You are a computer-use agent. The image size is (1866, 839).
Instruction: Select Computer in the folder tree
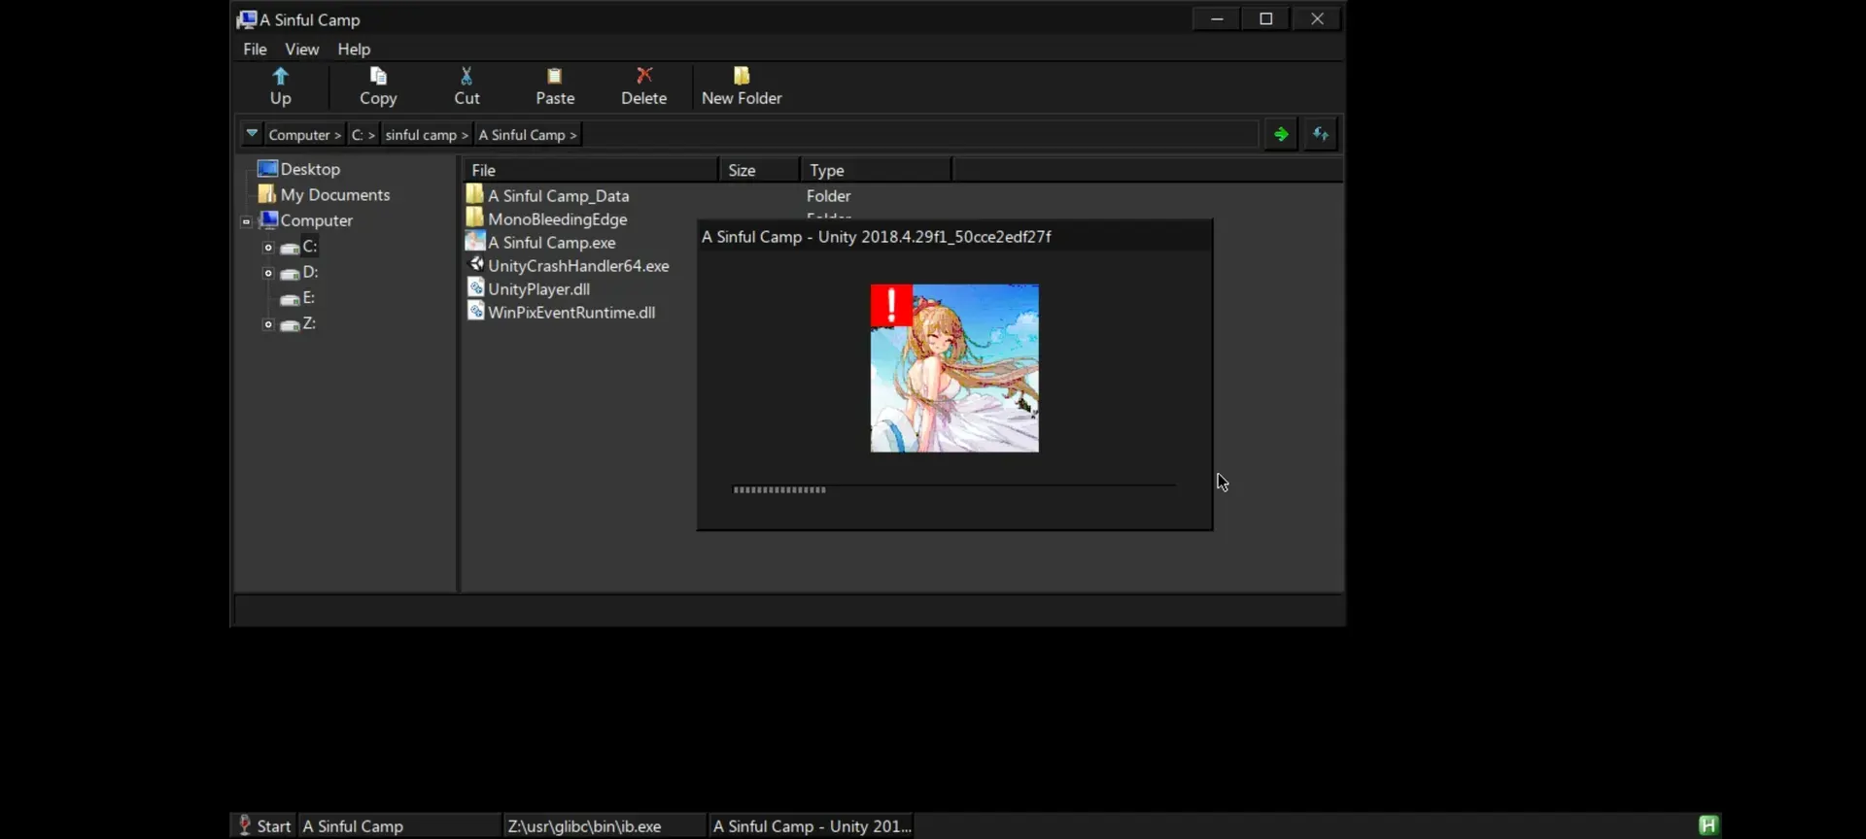(x=316, y=220)
